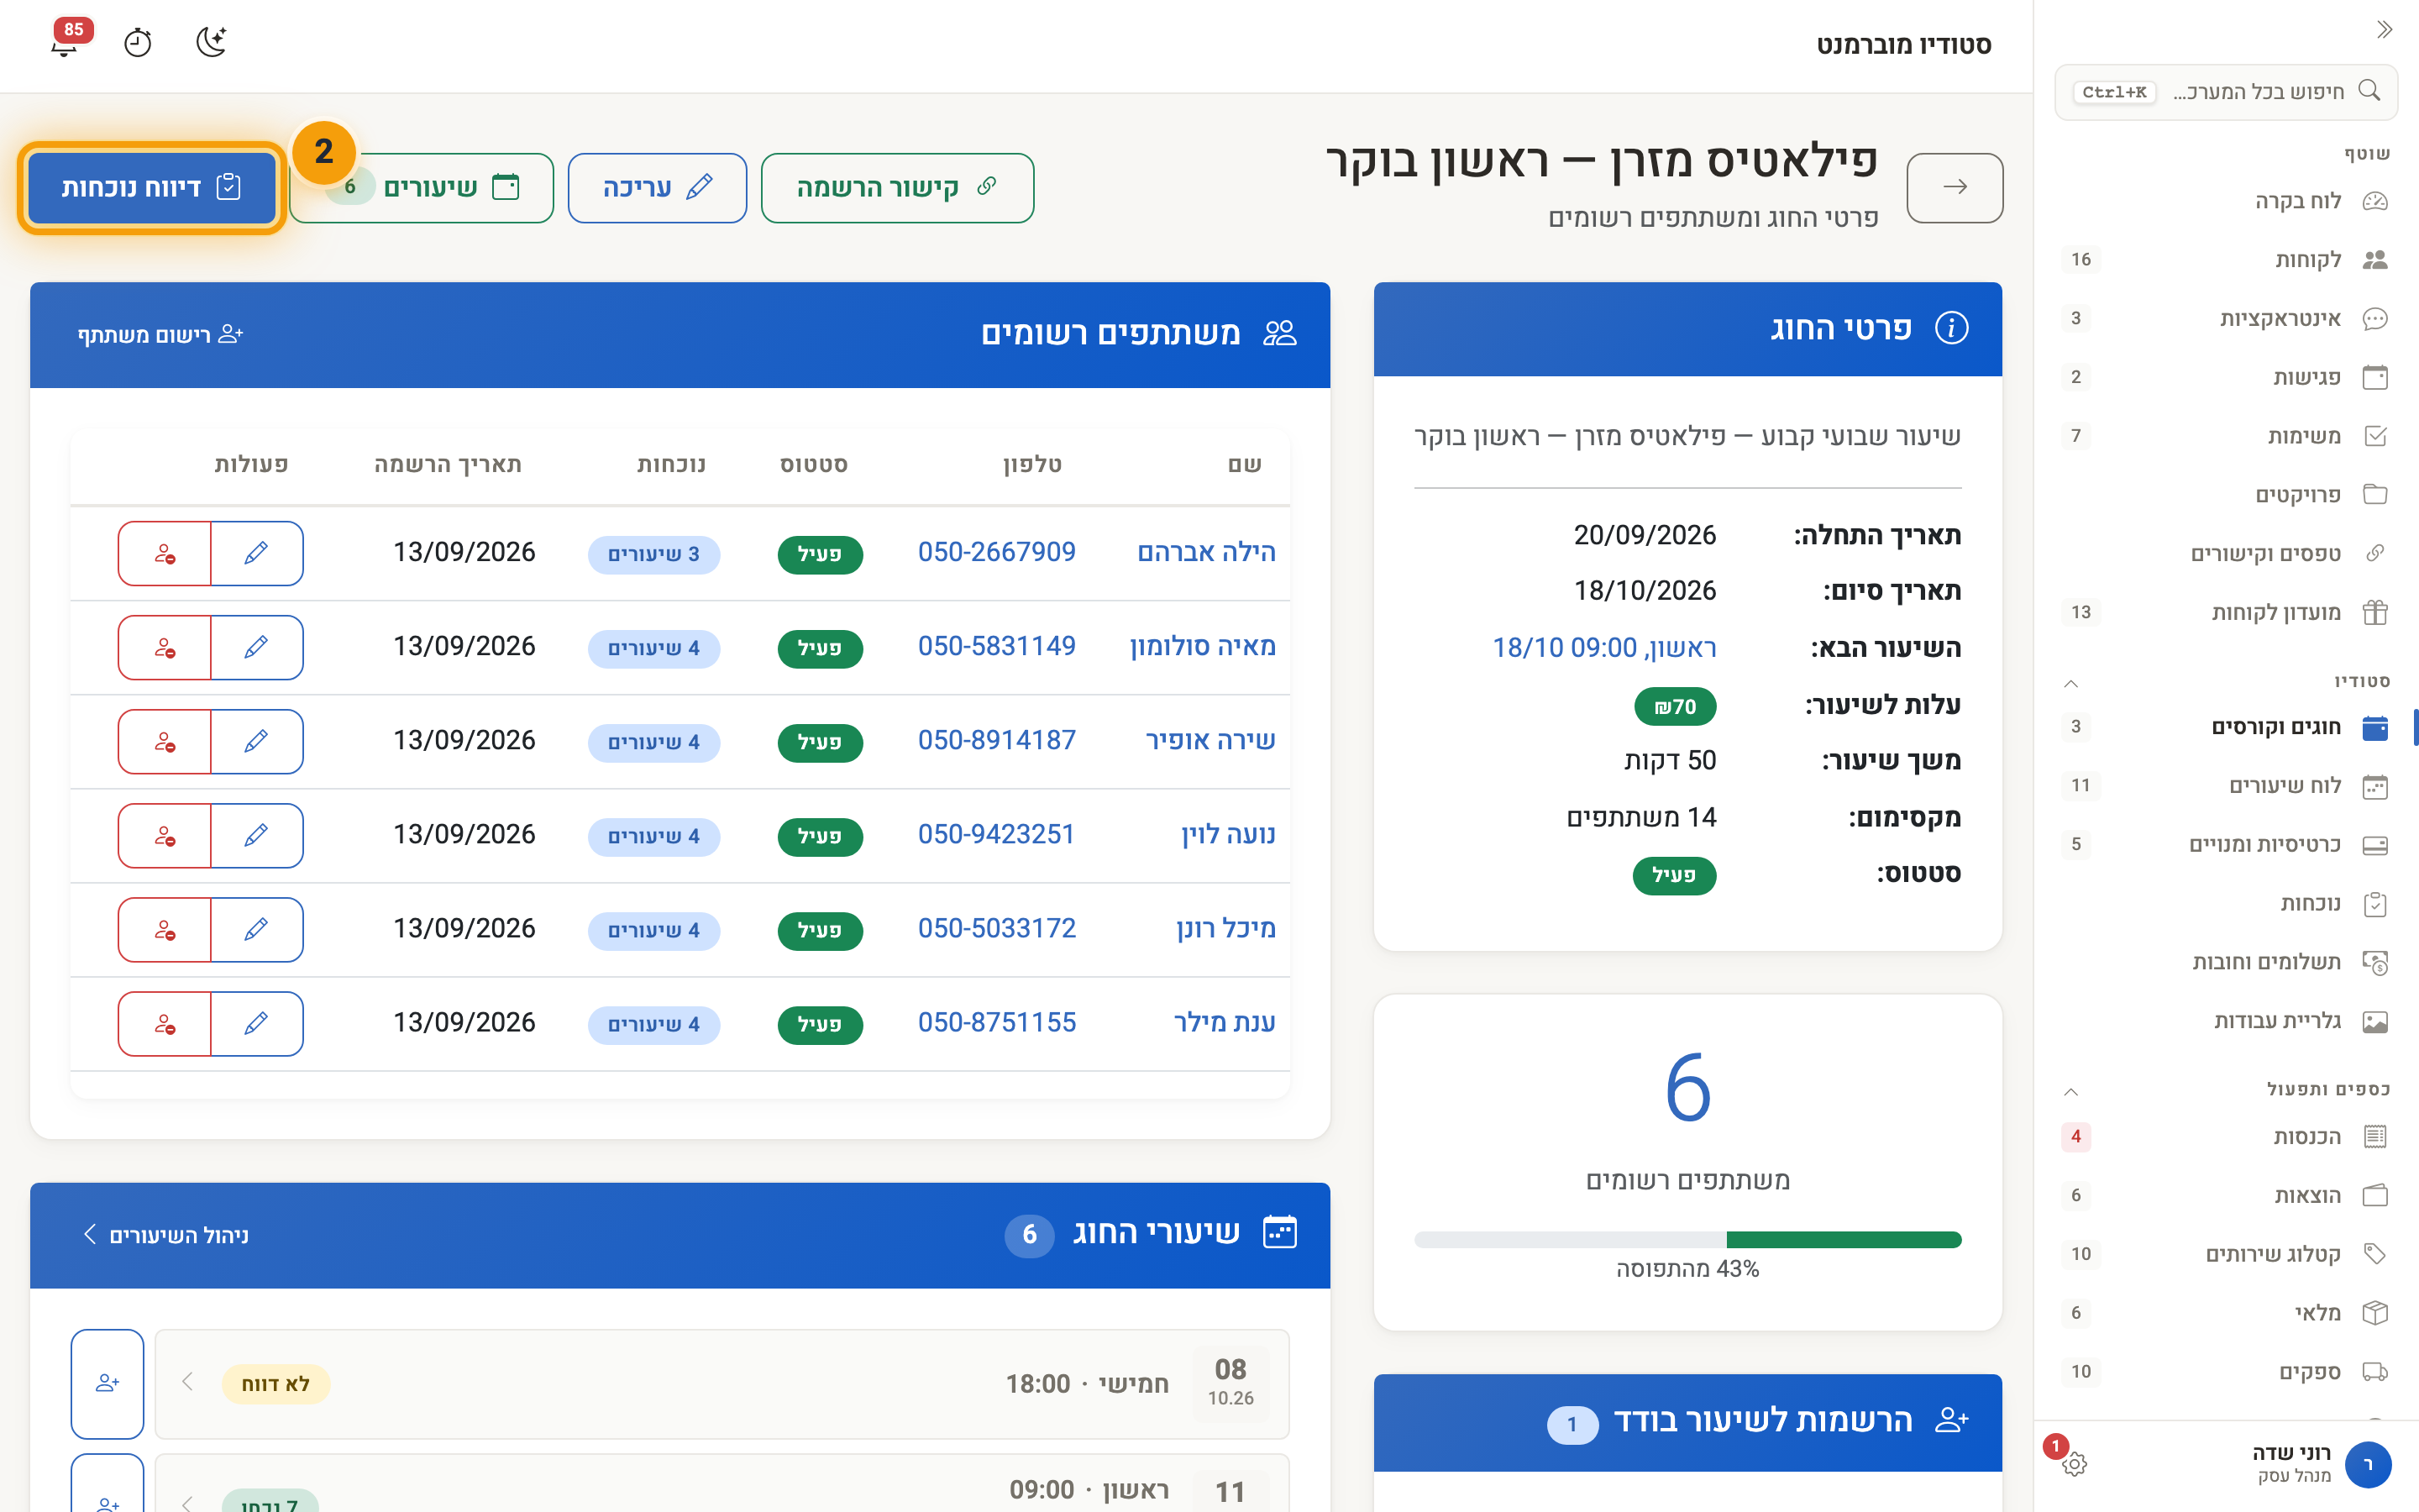The width and height of the screenshot is (2419, 1512).
Task: Click רישום משתתף to register participant
Action: (161, 334)
